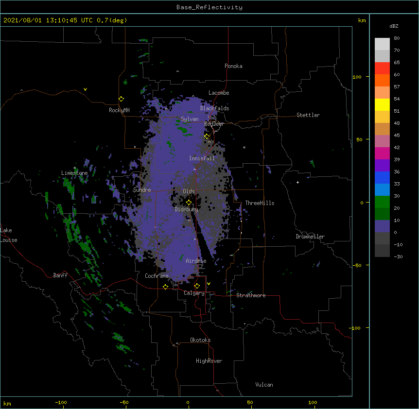Pick the violet swatch above 36 dBZ
This screenshot has width=419, height=409.
point(382,166)
